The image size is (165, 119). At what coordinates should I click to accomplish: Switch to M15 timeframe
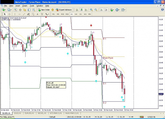(63, 14)
